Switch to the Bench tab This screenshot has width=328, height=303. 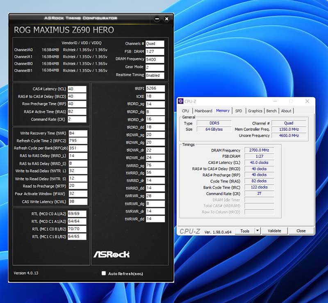tap(271, 110)
